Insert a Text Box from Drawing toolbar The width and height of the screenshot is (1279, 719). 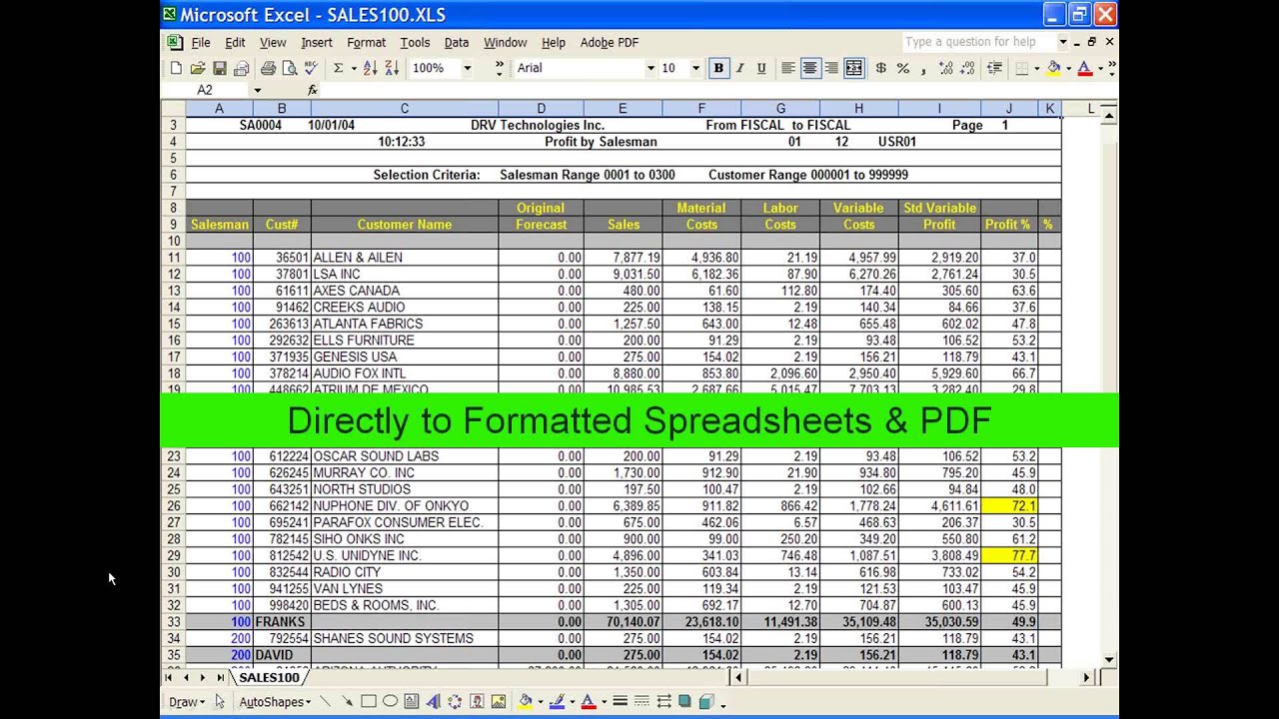point(413,702)
